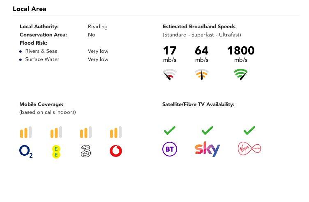Image resolution: width=309 pixels, height=202 pixels.
Task: Click the signal bars above O2
Action: 26,132
